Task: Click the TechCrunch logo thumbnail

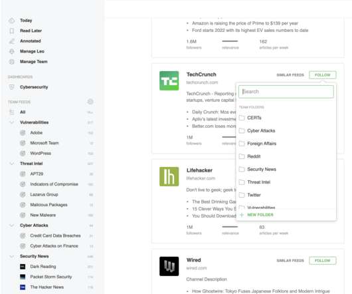Action: 169,80
